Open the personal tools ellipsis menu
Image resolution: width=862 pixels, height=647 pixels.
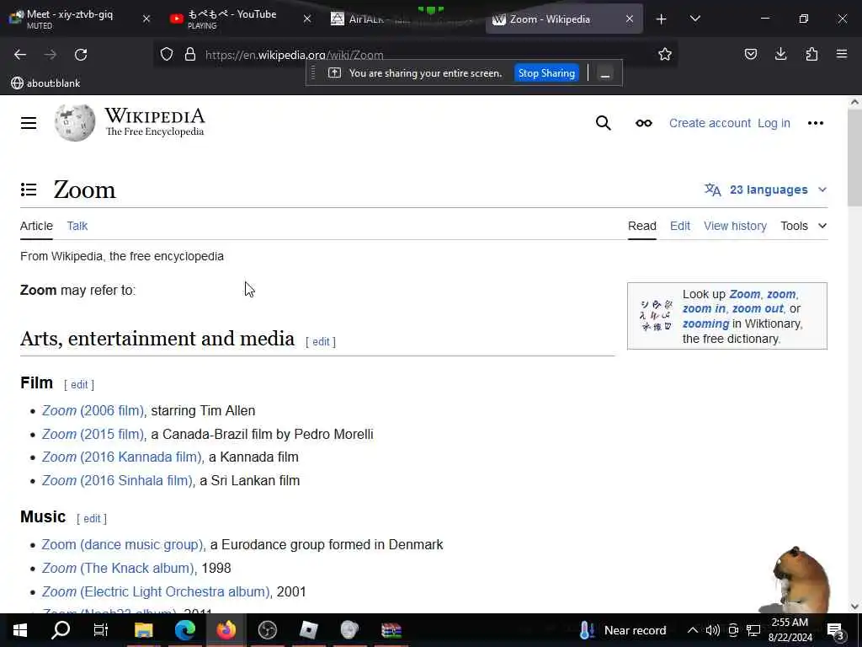(815, 123)
